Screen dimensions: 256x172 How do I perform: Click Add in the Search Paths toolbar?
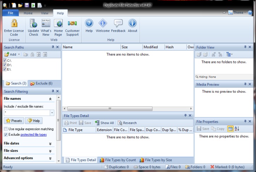(11, 54)
